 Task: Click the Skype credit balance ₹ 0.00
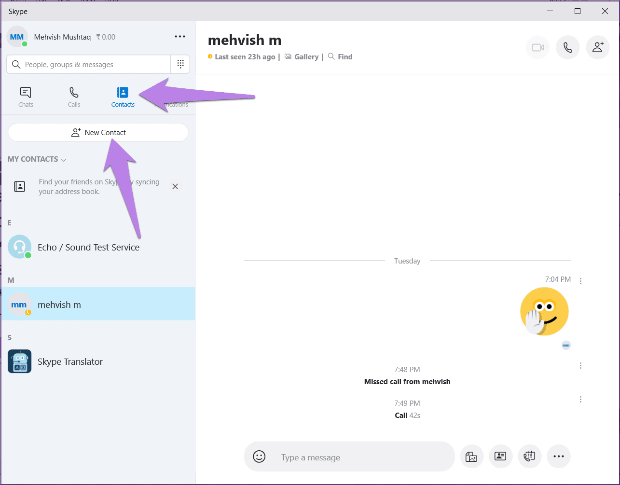(x=106, y=37)
